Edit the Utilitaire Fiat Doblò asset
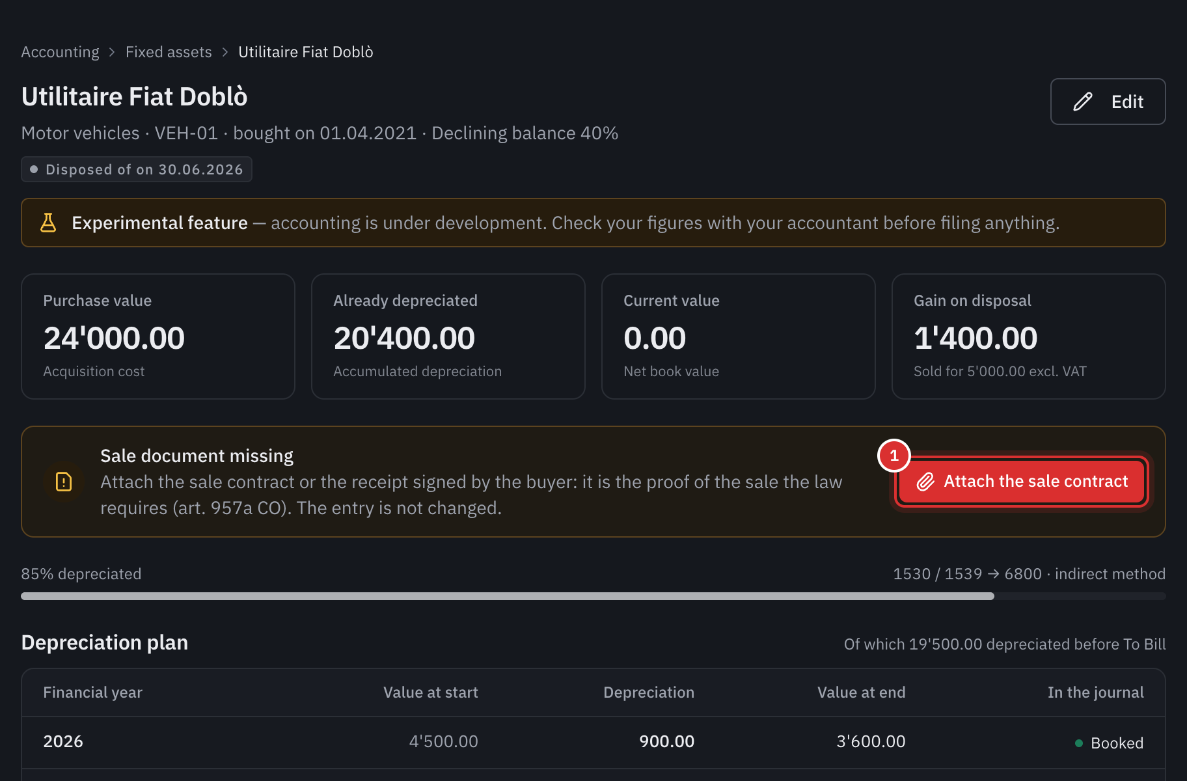The width and height of the screenshot is (1187, 781). 1108,102
